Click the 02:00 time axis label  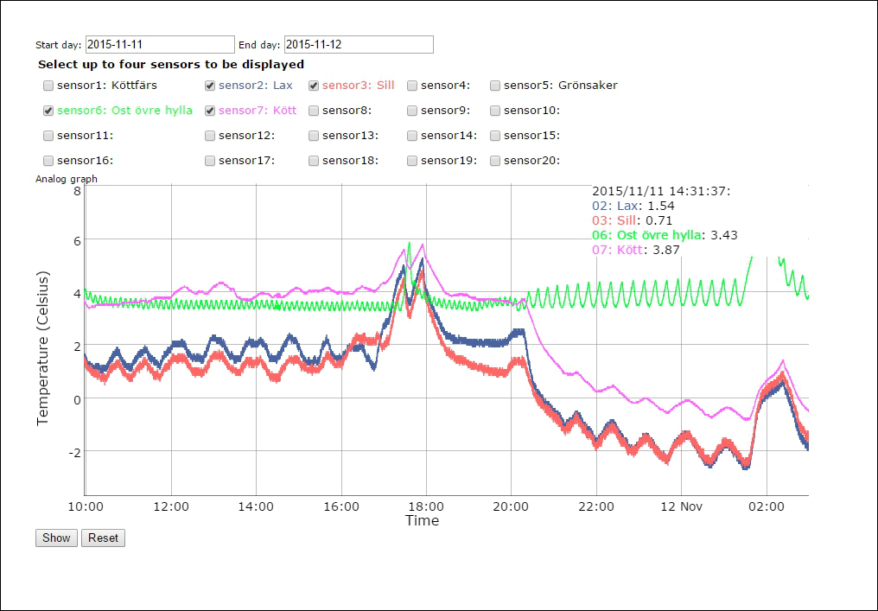[x=767, y=506]
